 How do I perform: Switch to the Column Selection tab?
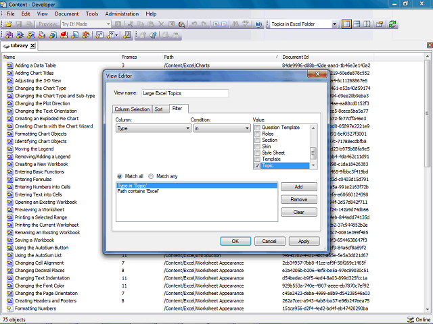click(x=132, y=109)
